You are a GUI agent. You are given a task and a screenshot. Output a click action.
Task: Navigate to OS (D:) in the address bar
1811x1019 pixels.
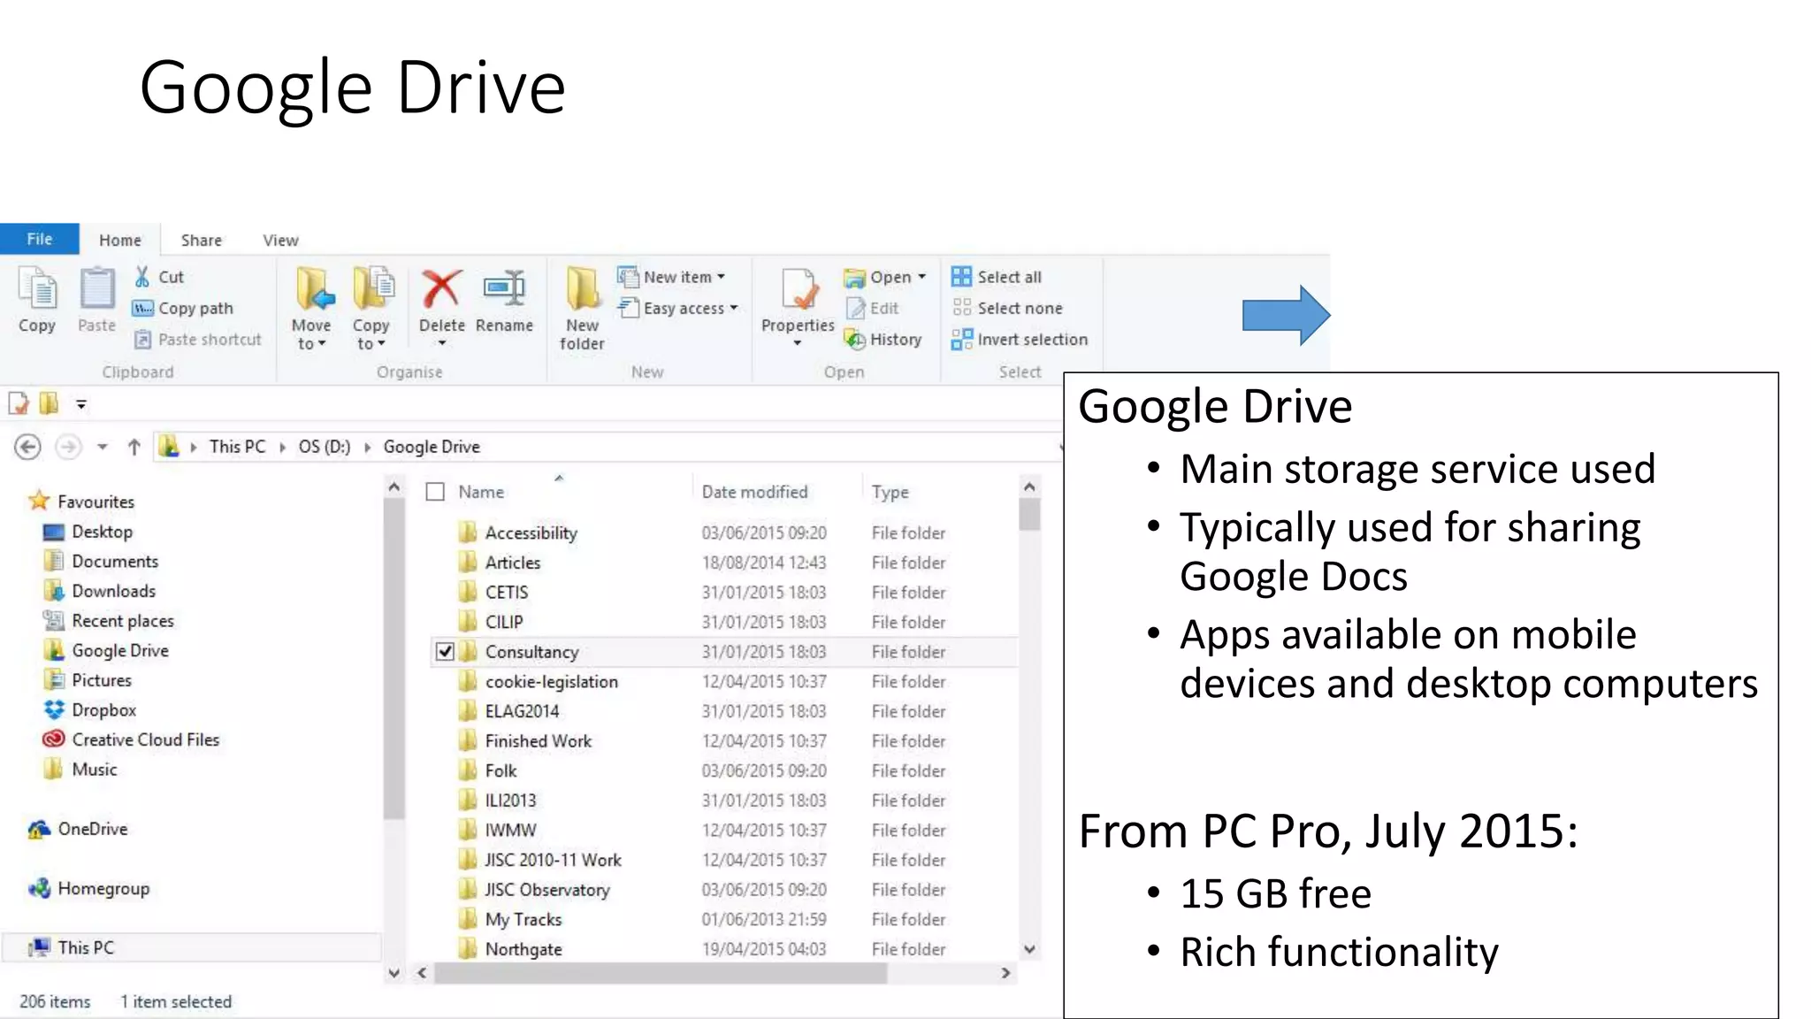(325, 447)
